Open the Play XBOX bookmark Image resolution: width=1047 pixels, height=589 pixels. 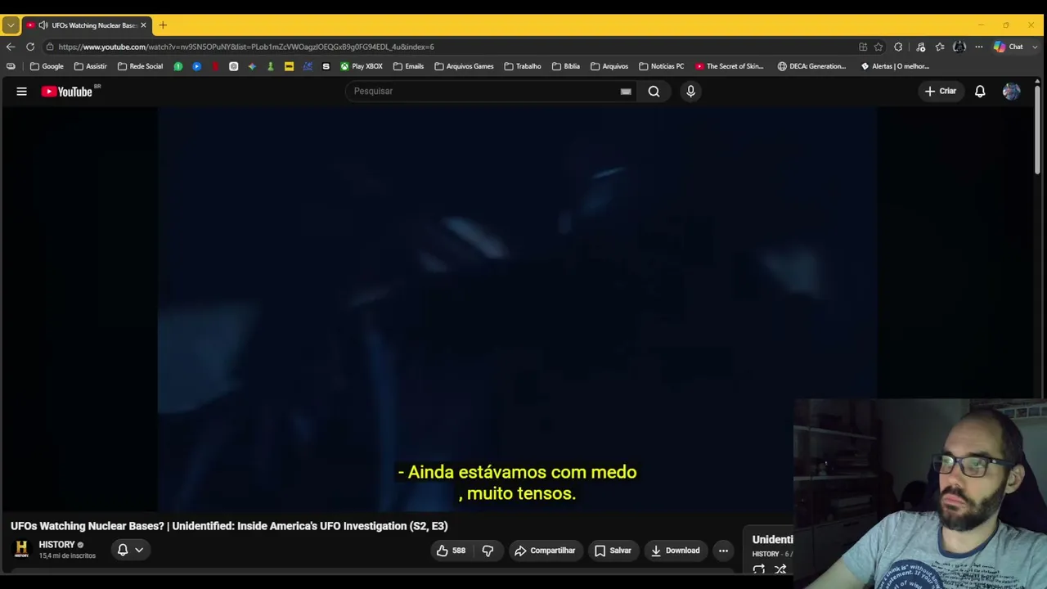click(362, 66)
